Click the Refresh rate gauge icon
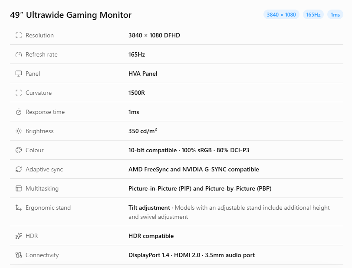Screen dimensions: 352x268 tap(19, 54)
